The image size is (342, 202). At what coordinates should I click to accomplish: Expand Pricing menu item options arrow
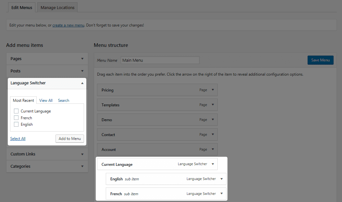[213, 90]
